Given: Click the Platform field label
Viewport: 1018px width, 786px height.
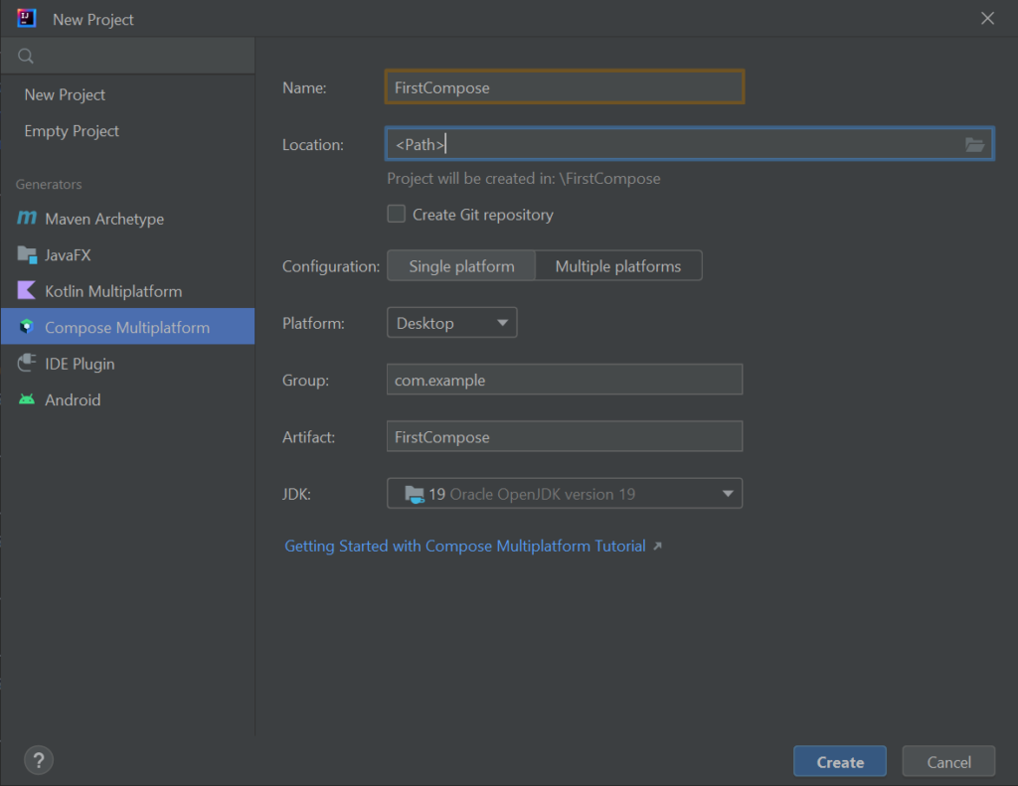Looking at the screenshot, I should (x=313, y=323).
